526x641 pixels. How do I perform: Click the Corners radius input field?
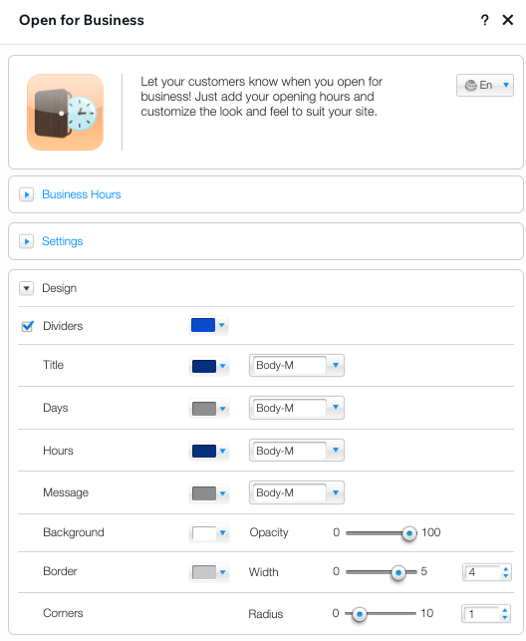[482, 614]
